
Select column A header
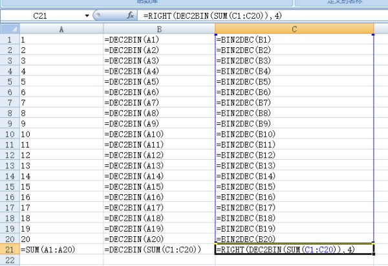(61, 29)
